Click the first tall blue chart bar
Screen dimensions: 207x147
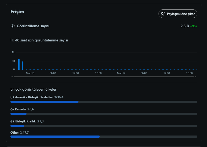pos(19,64)
